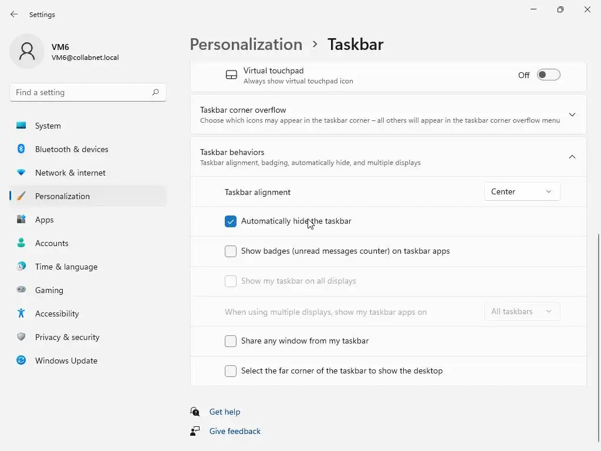Click the Privacy & security shield icon
Image resolution: width=601 pixels, height=451 pixels.
point(21,337)
